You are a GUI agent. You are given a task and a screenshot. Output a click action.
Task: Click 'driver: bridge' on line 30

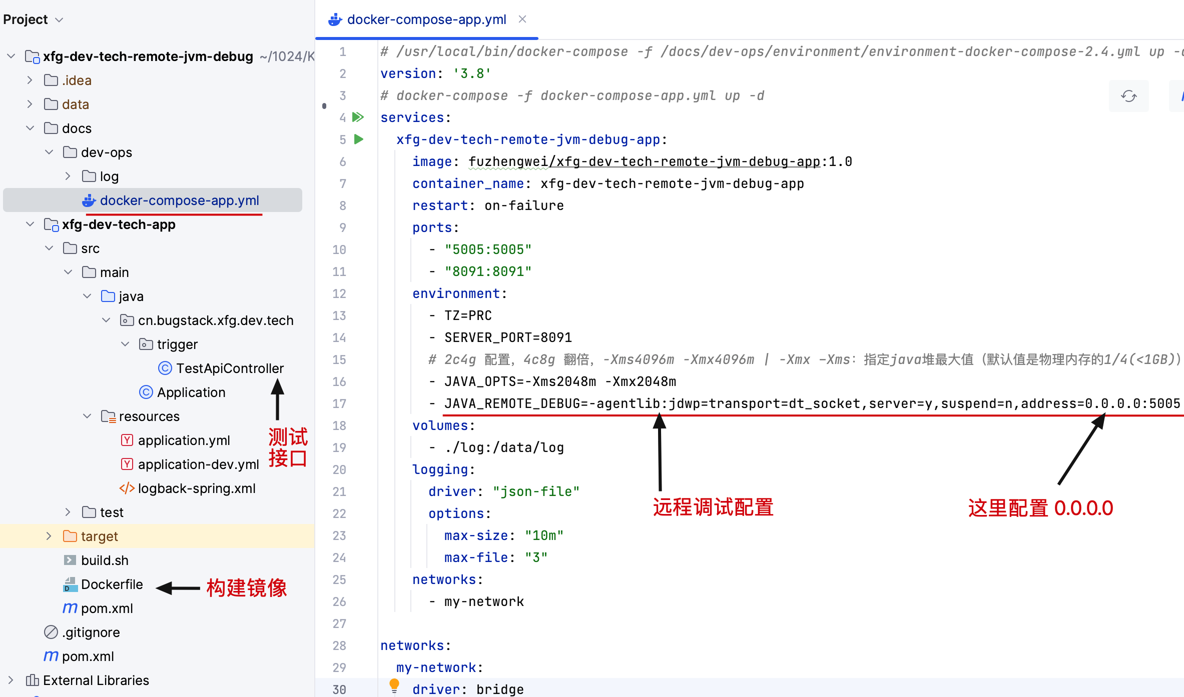coord(468,689)
